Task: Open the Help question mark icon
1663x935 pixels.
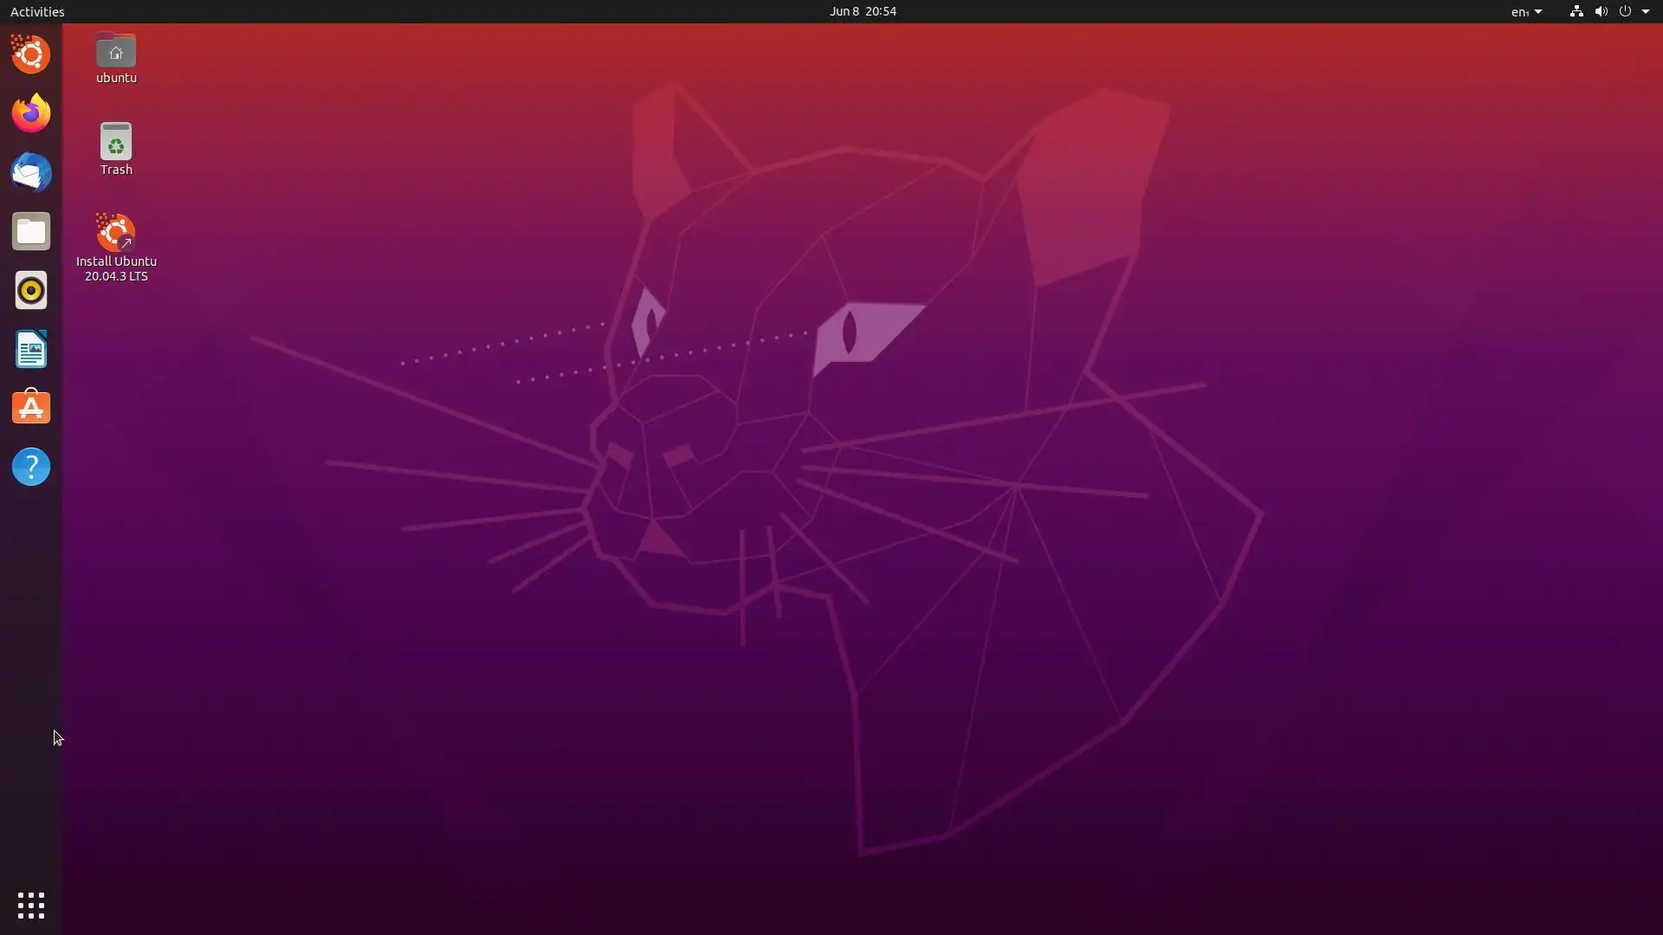Action: [31, 467]
